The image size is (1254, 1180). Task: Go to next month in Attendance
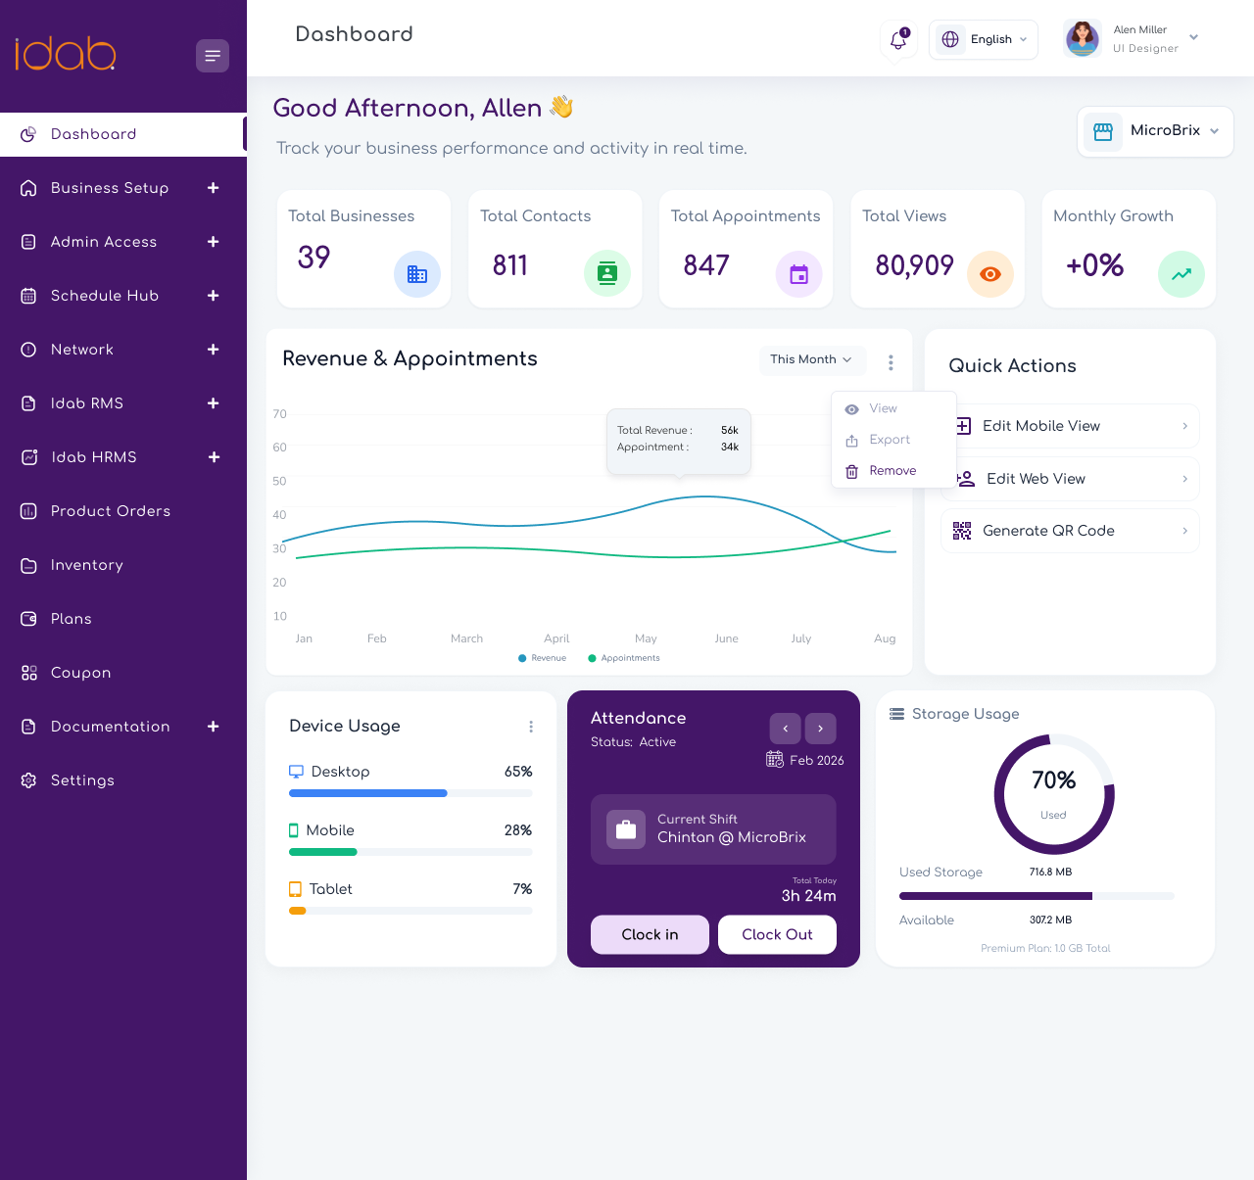[821, 729]
